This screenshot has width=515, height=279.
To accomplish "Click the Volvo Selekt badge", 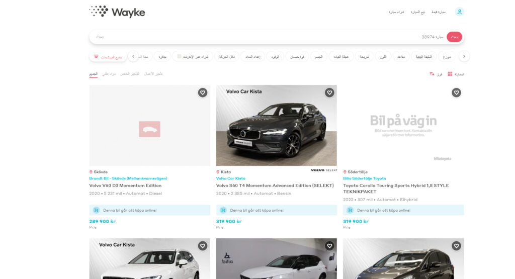I will click(x=324, y=170).
